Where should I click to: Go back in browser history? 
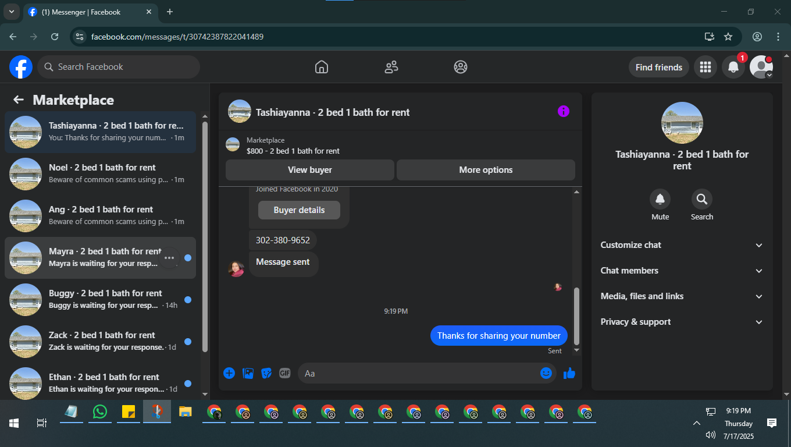pyautogui.click(x=13, y=37)
